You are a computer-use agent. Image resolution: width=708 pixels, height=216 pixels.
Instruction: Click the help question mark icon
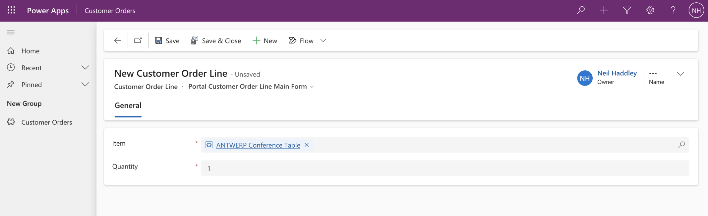click(673, 10)
